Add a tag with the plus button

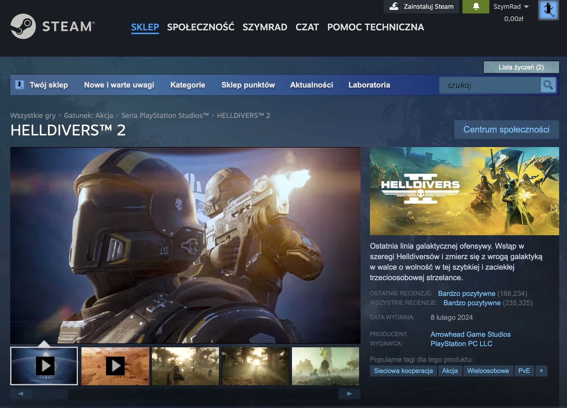click(x=541, y=371)
